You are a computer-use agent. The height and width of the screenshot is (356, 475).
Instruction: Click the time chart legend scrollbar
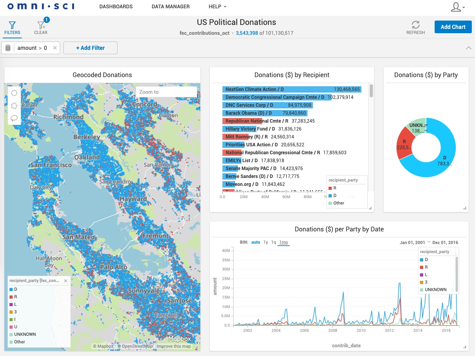[456, 274]
